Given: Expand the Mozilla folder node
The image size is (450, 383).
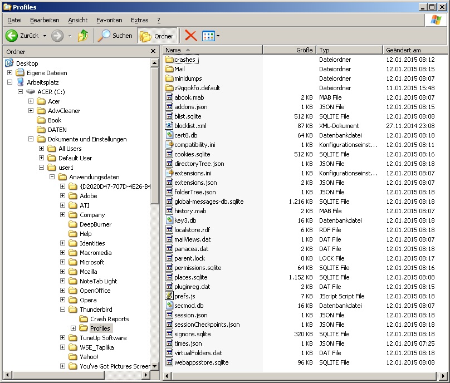Looking at the screenshot, I should pos(62,272).
